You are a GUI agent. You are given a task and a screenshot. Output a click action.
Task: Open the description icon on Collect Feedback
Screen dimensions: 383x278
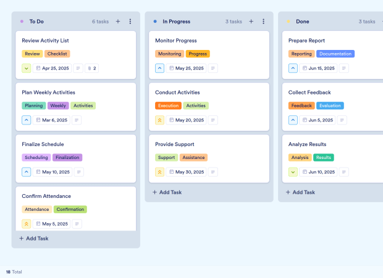point(342,120)
